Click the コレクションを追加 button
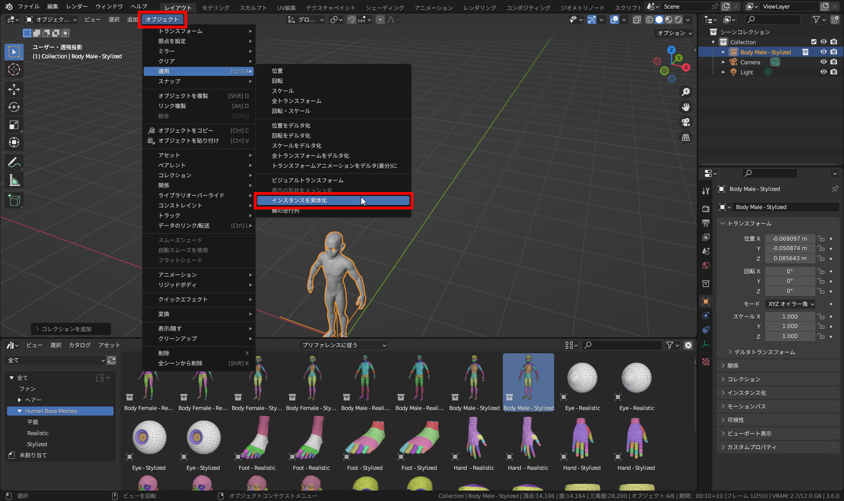The height and width of the screenshot is (501, 844). [71, 329]
